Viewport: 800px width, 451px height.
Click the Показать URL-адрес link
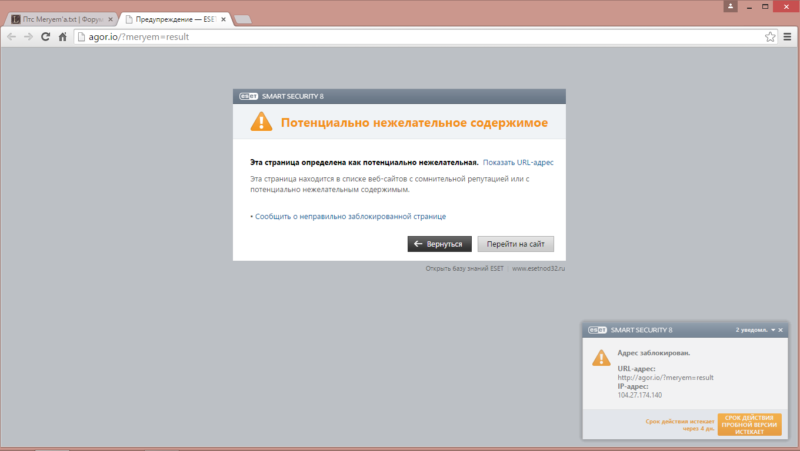pos(518,163)
